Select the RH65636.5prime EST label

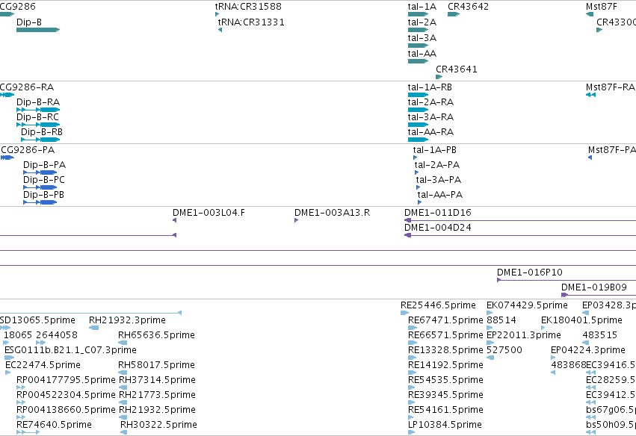click(156, 335)
